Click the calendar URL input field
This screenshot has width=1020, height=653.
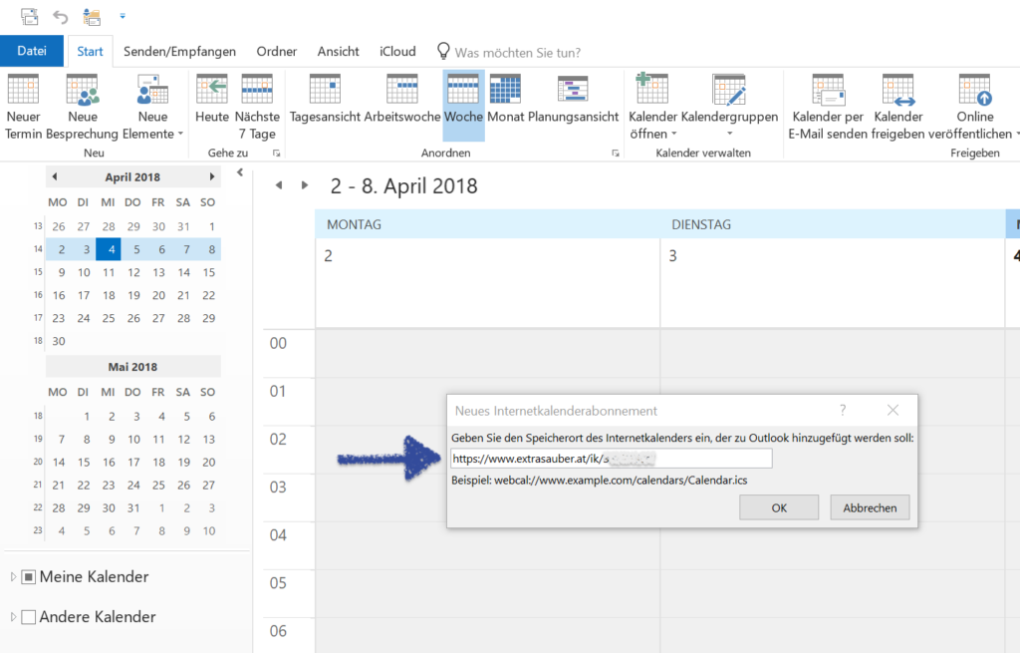pyautogui.click(x=612, y=459)
